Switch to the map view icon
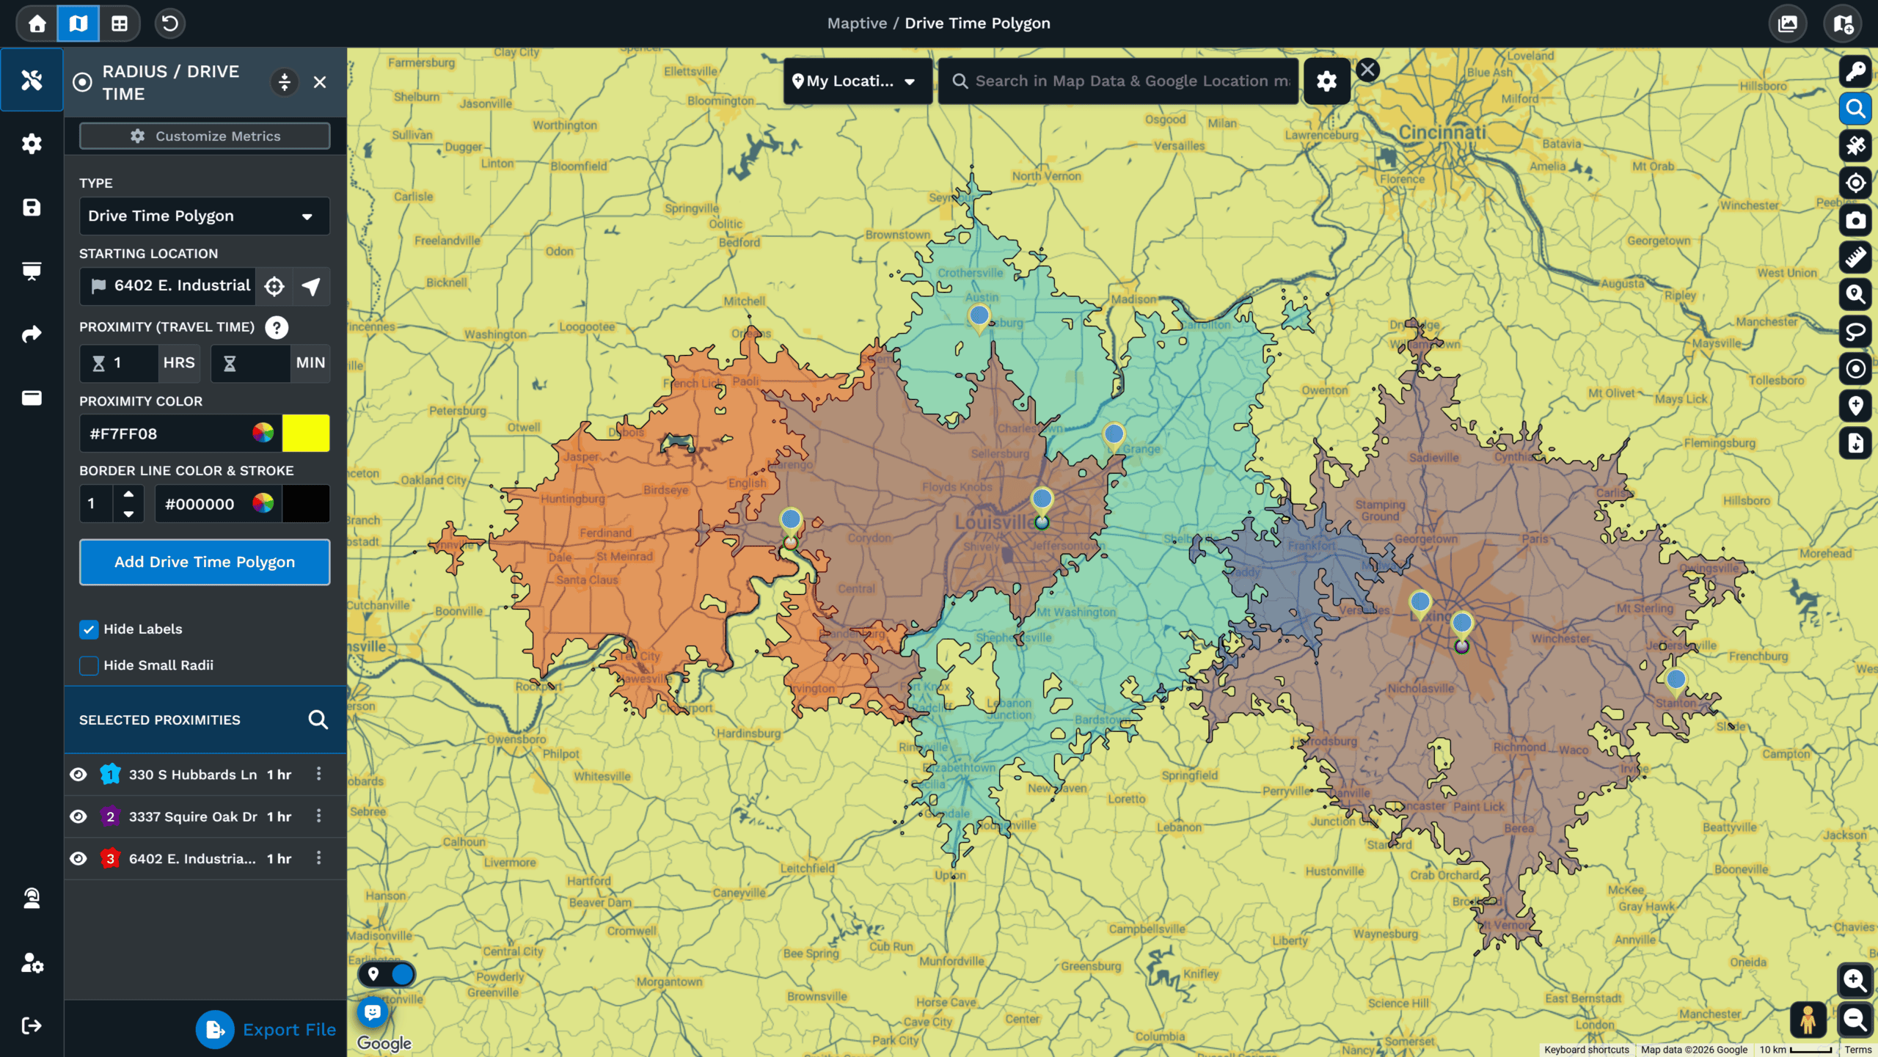The width and height of the screenshot is (1878, 1057). (x=78, y=23)
